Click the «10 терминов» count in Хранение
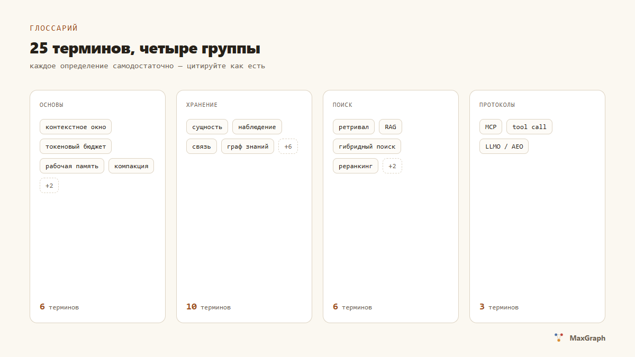Viewport: 635px width, 357px height. [x=208, y=307]
